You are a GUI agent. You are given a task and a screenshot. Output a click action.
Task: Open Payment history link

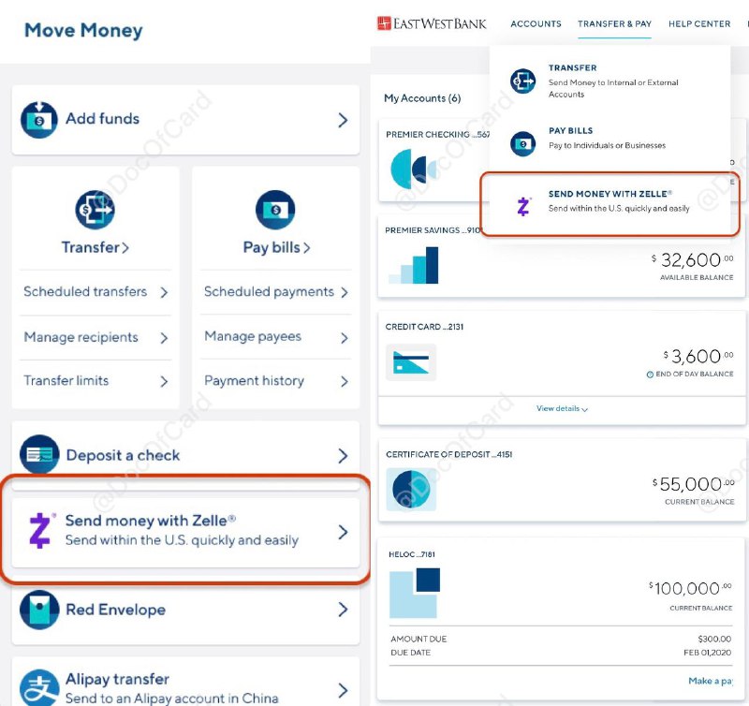pyautogui.click(x=275, y=381)
